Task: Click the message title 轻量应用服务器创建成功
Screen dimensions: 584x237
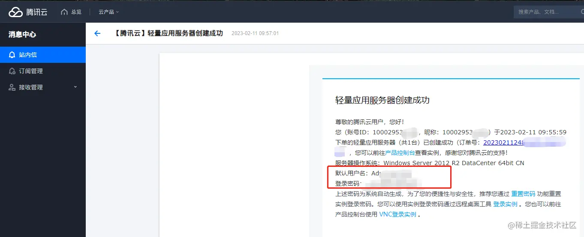Action: pos(169,33)
